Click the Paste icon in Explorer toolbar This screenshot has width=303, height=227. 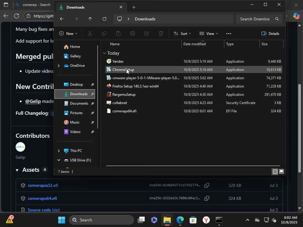(x=118, y=34)
